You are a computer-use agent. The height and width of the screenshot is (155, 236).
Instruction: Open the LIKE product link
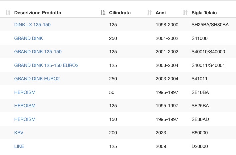19,146
